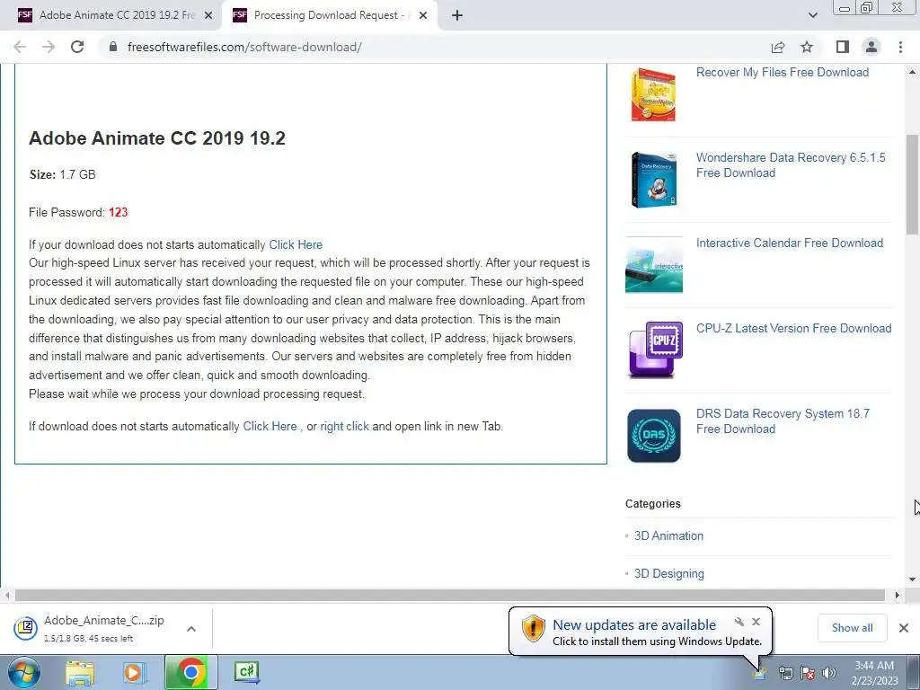This screenshot has height=690, width=920.
Task: Click the red password value 123
Action: (118, 212)
